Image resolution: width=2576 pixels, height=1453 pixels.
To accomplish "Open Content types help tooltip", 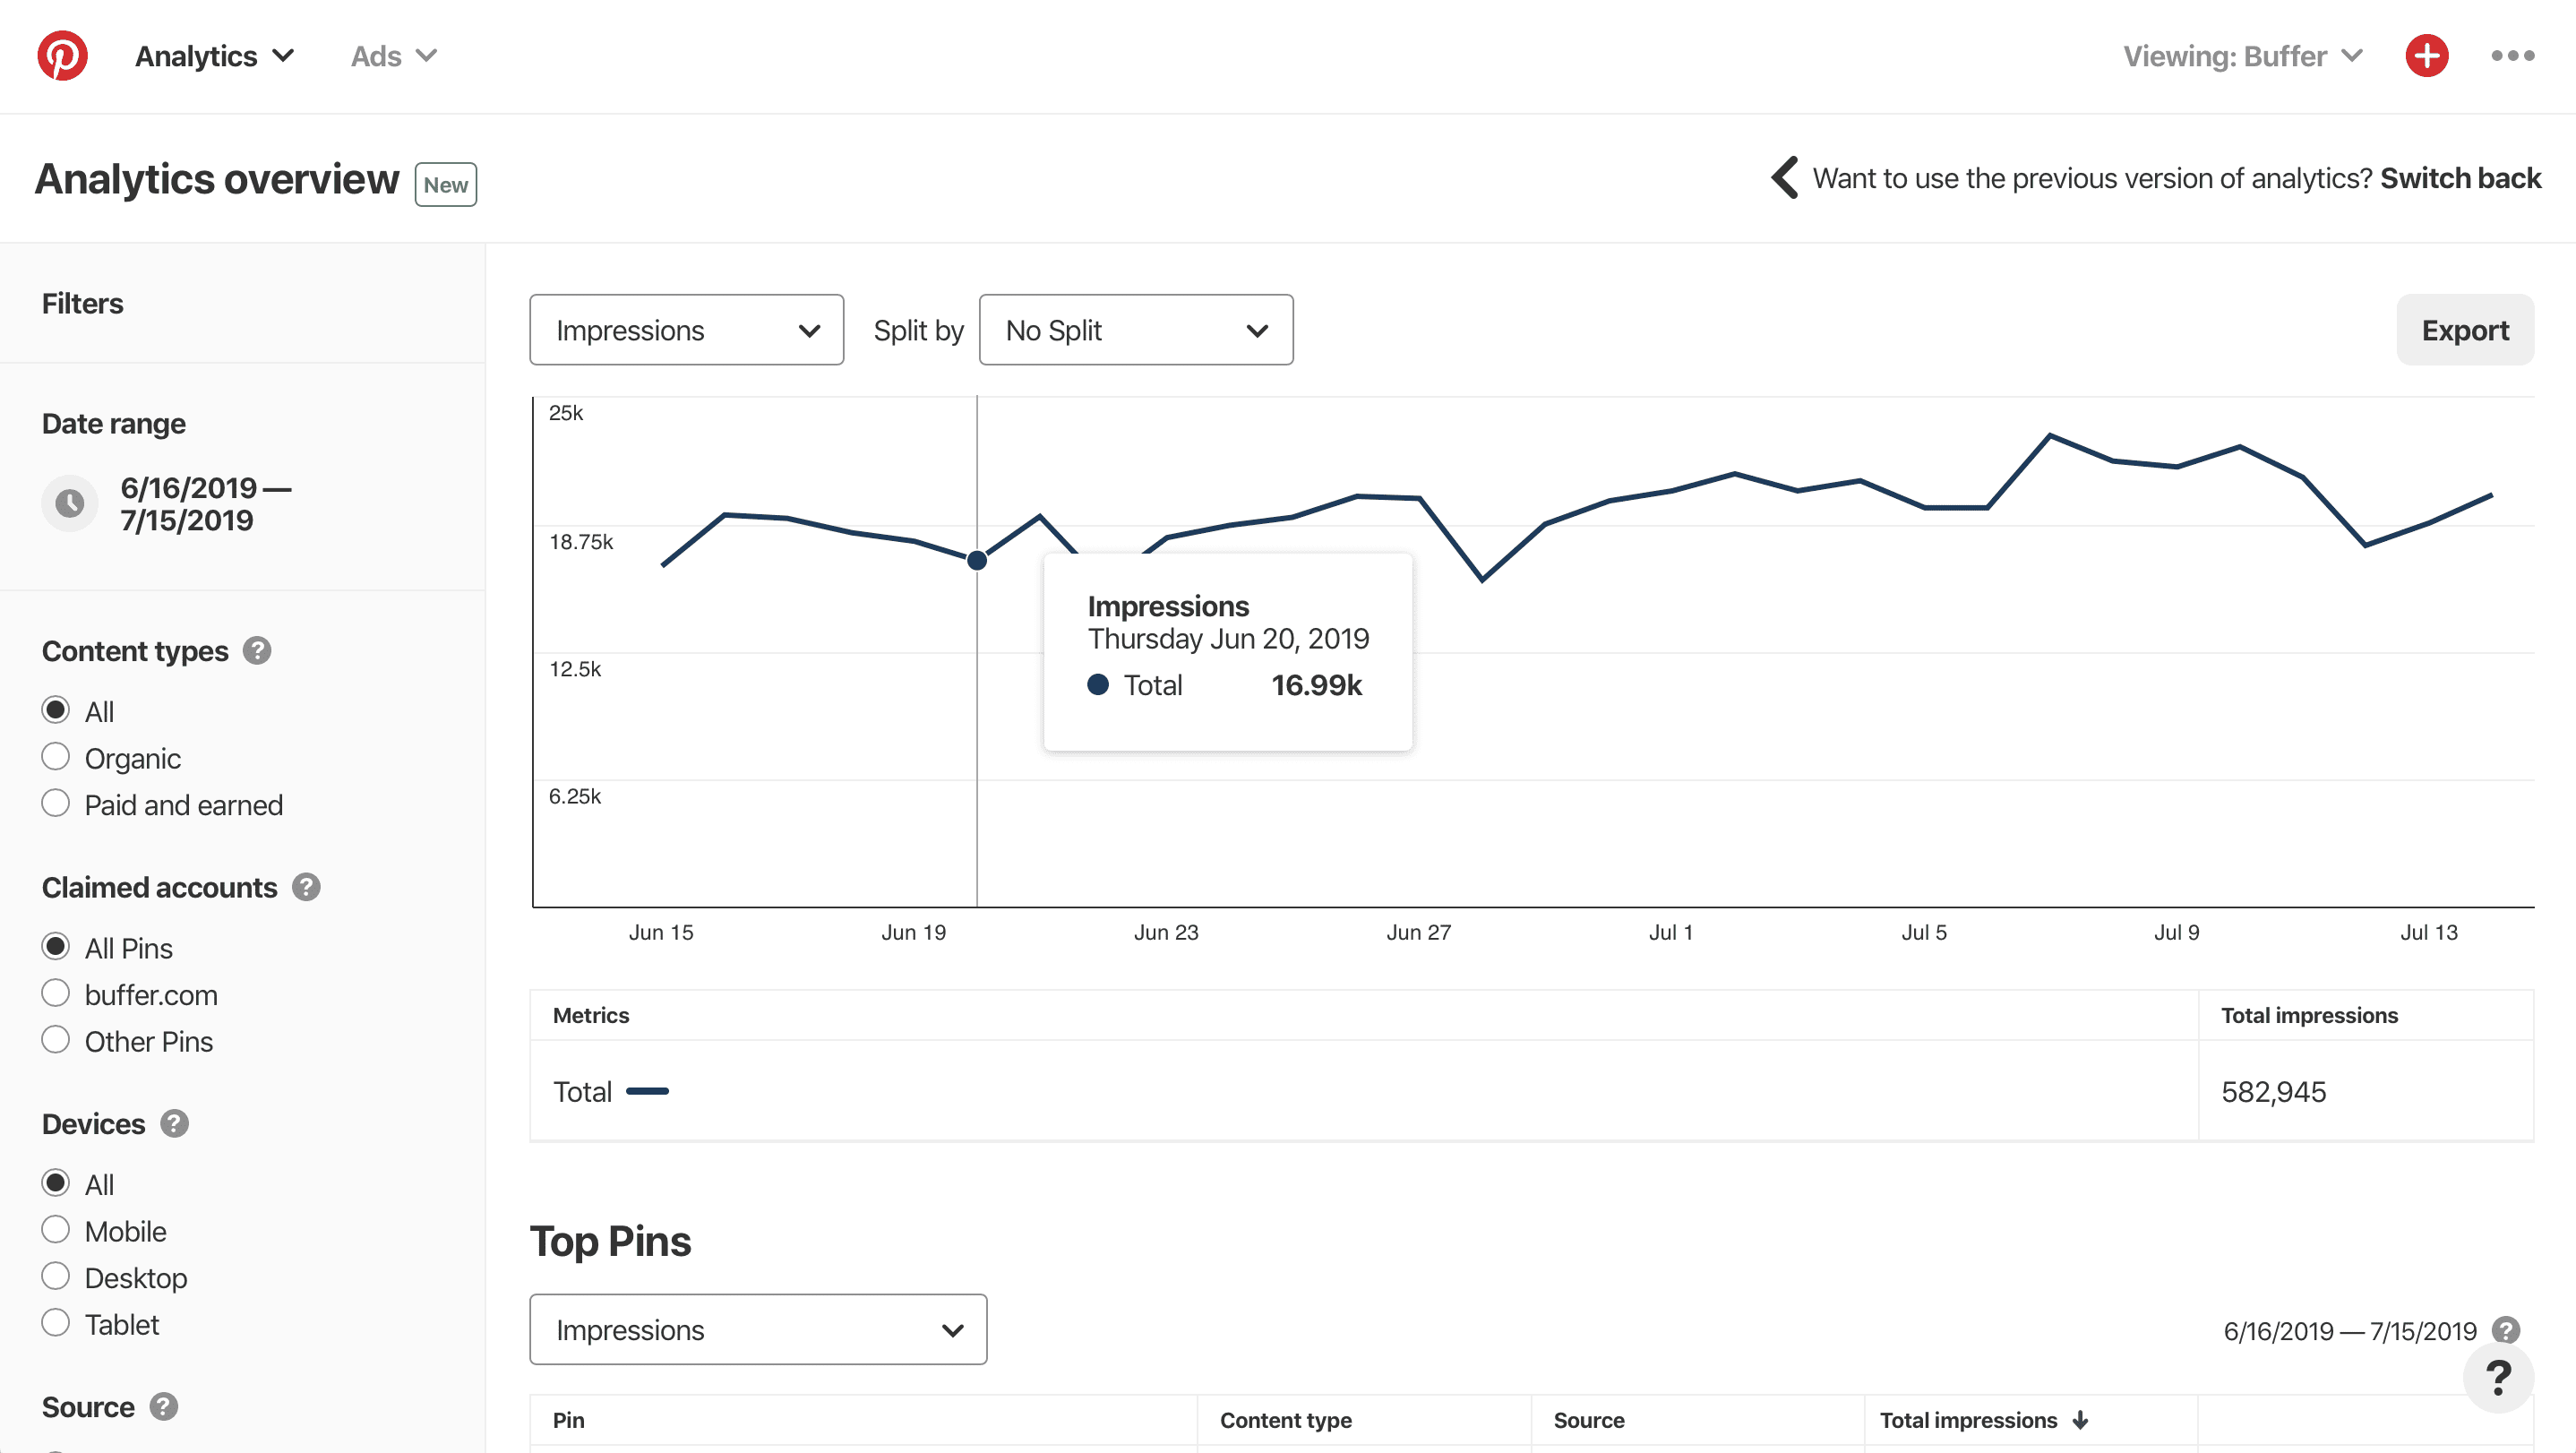I will (257, 650).
